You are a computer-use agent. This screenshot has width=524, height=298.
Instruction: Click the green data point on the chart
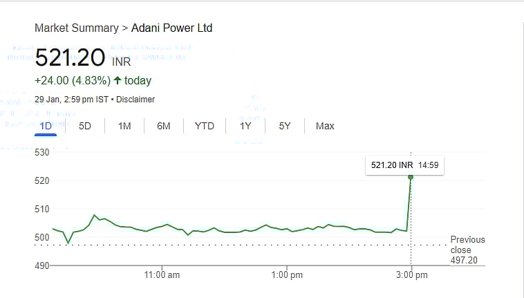pyautogui.click(x=411, y=177)
